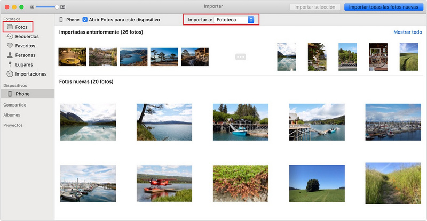Expand the Compartido sidebar section
This screenshot has height=221, width=427.
point(15,105)
